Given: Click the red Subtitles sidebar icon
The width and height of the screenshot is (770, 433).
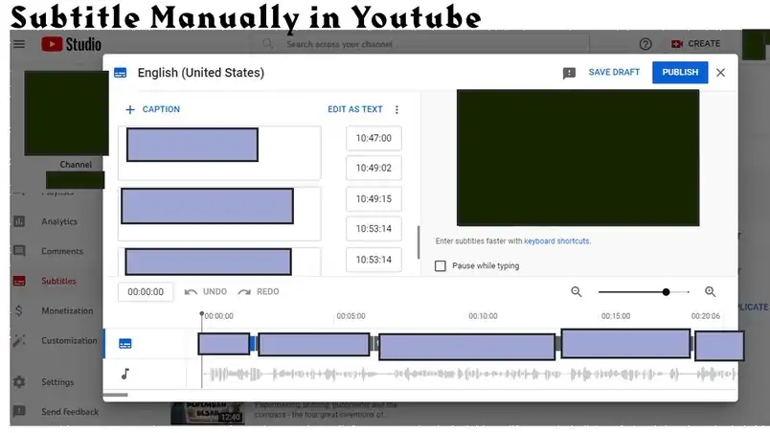Looking at the screenshot, I should 19,282.
